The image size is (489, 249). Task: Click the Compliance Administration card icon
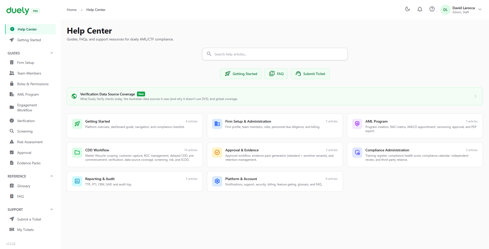(357, 153)
